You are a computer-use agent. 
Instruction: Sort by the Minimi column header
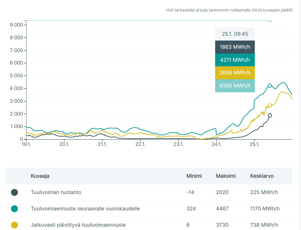tap(194, 176)
